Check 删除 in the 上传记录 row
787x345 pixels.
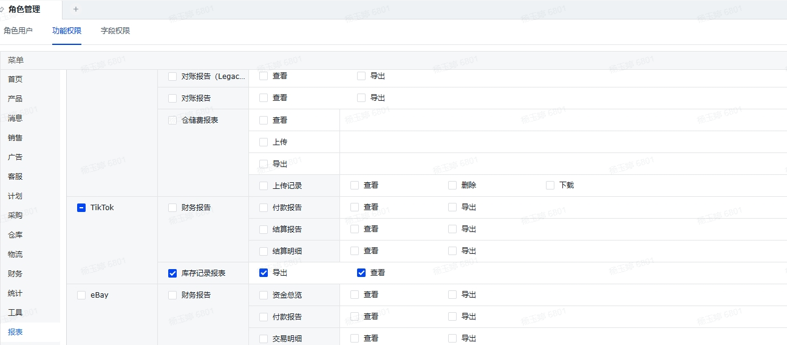pyautogui.click(x=452, y=185)
